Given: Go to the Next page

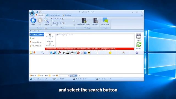Looking at the screenshot, I should (48, 76).
